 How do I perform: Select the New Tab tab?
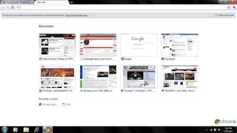pos(51,2)
